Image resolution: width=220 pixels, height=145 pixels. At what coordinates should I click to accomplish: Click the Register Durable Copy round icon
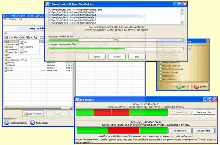pyautogui.click(x=7, y=123)
